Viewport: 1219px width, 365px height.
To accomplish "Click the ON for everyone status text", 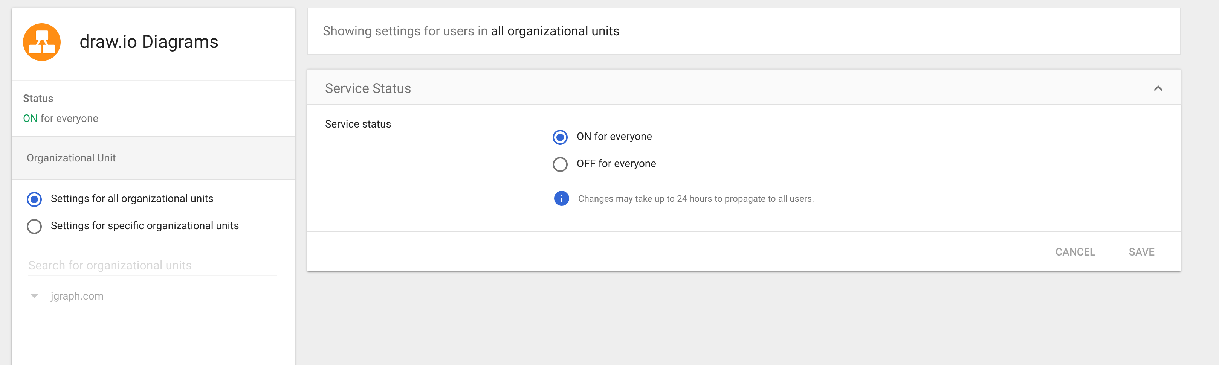I will (60, 118).
